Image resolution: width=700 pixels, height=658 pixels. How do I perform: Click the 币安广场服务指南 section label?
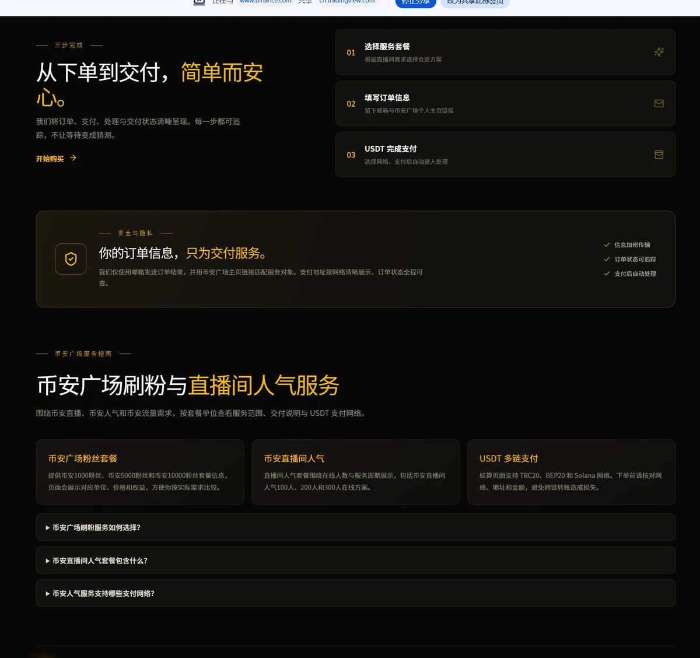(83, 353)
